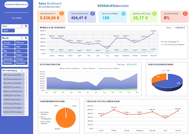189x134 pixels.
Task: Clear the Month slicer filter
Action: (26, 38)
